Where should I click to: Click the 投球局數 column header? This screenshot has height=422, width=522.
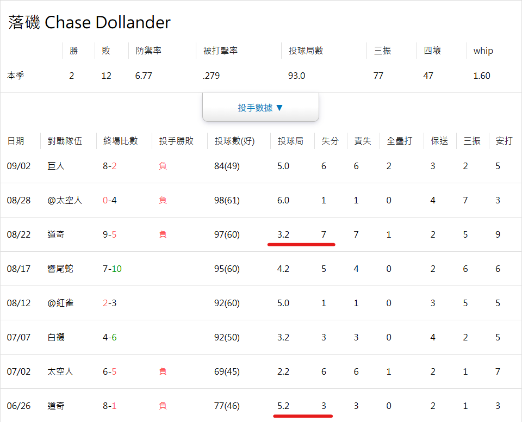pos(306,51)
